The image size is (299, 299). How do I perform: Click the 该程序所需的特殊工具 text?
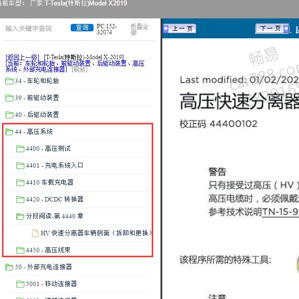point(225,260)
